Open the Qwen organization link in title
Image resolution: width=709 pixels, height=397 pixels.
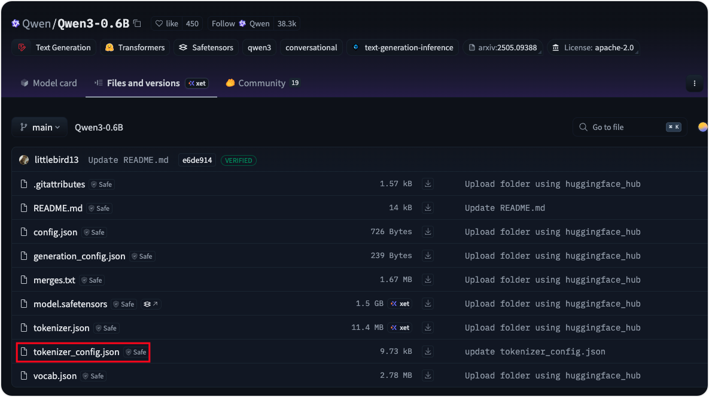click(x=36, y=23)
